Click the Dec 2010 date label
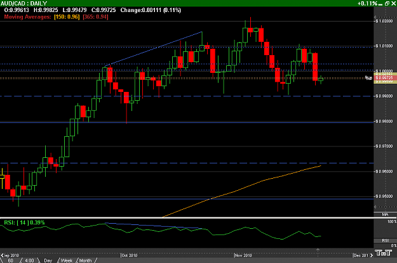Screen dimensions: 397x263 [x=361, y=255]
